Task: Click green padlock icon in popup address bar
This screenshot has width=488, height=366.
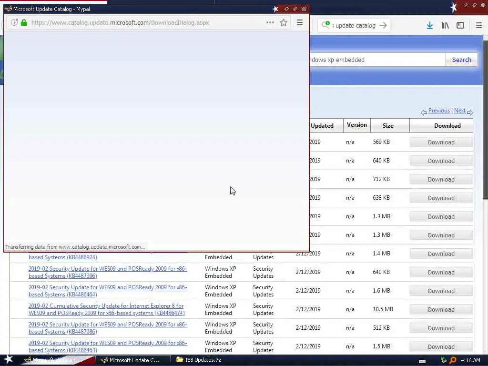Action: [x=24, y=22]
